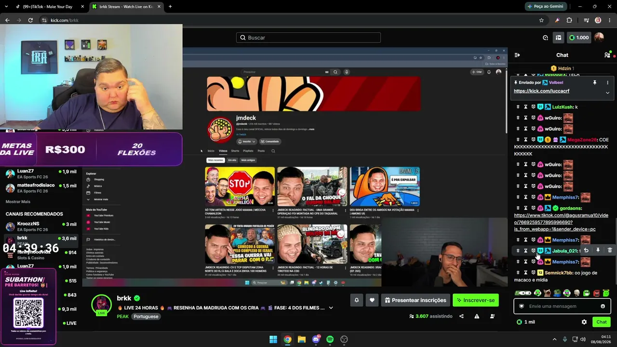The height and width of the screenshot is (347, 617).
Task: Click the Portuguese language tag
Action: (146, 317)
